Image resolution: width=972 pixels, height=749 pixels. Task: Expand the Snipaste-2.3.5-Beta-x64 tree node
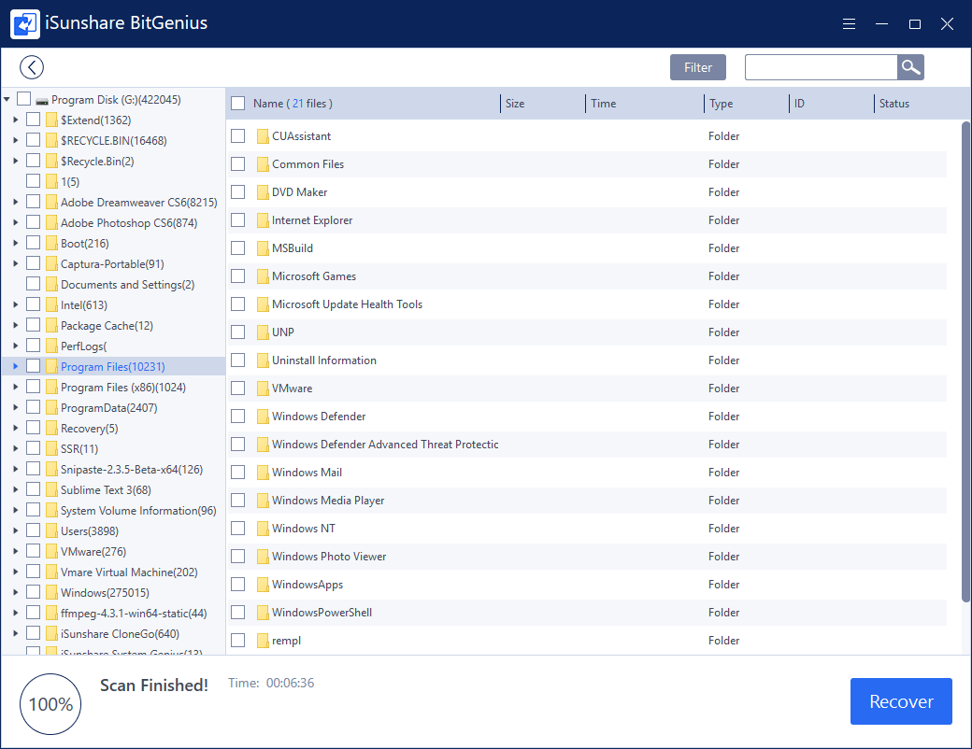[x=16, y=469]
